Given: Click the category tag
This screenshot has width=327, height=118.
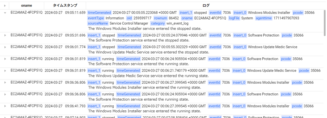Looking at the screenshot, I should click(158, 24).
